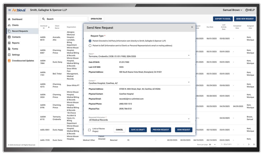This screenshot has width=263, height=156.
Task: Open the Requested Information dropdown
Action: [x=189, y=119]
